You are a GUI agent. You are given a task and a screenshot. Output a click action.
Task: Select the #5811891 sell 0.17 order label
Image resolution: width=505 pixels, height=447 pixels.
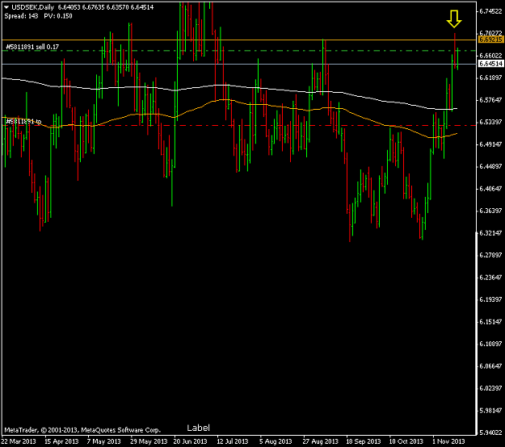pyautogui.click(x=32, y=47)
